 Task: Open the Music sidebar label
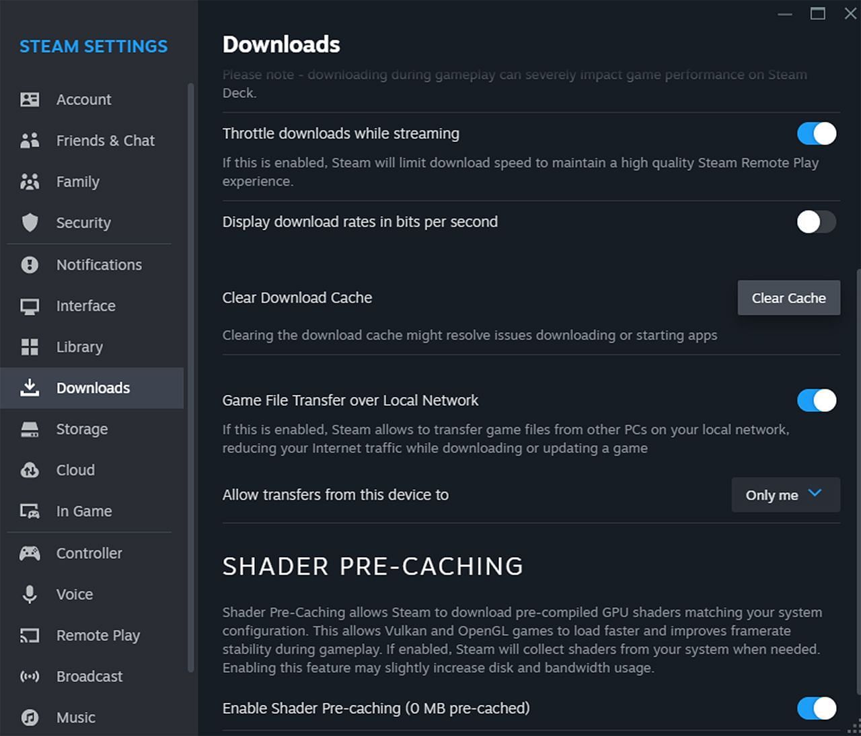[x=76, y=717]
